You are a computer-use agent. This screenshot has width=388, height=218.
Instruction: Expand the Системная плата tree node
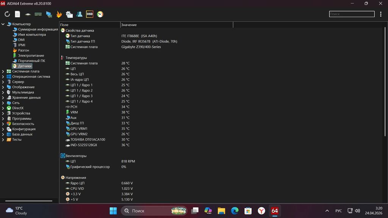click(x=3, y=71)
